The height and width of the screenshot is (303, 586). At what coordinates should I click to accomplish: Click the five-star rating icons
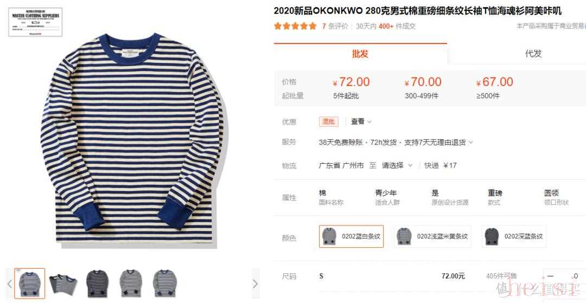(x=295, y=26)
